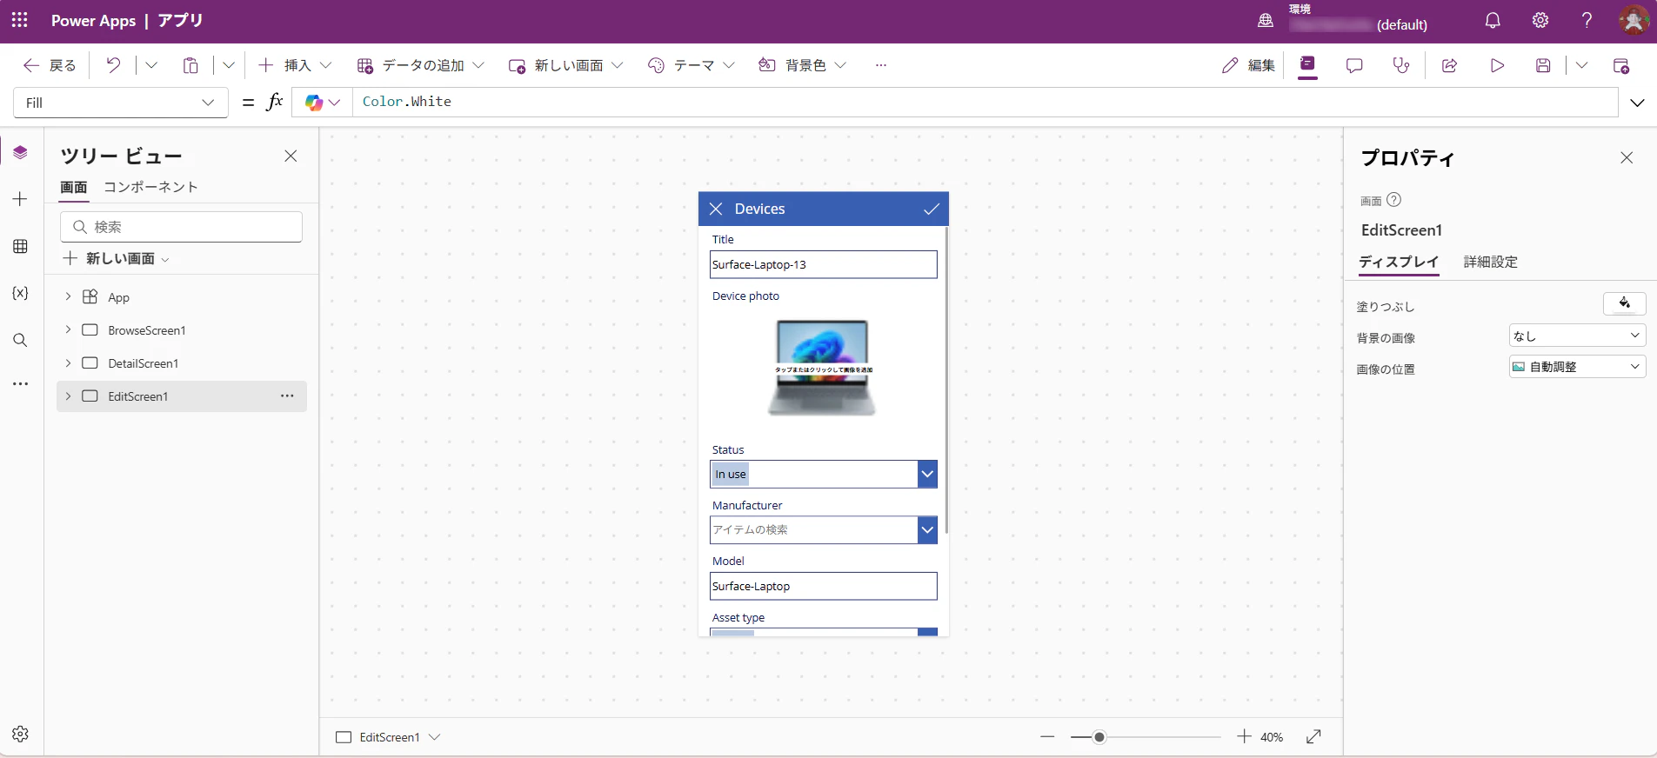The height and width of the screenshot is (758, 1657).
Task: Expand the BrowseScreen1 node
Action: (68, 330)
